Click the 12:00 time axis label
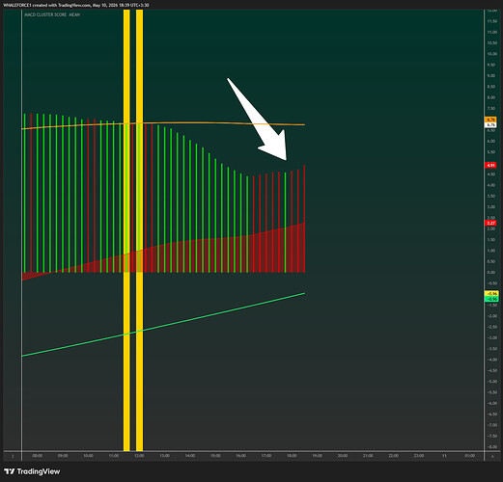 (139, 456)
